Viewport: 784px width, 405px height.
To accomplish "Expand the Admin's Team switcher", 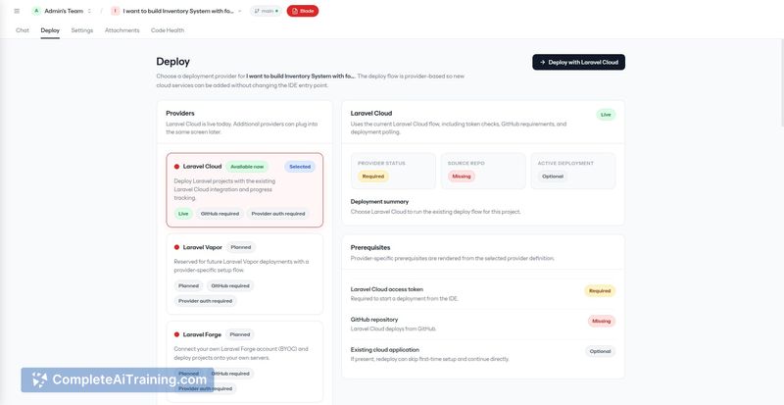I will tap(89, 11).
